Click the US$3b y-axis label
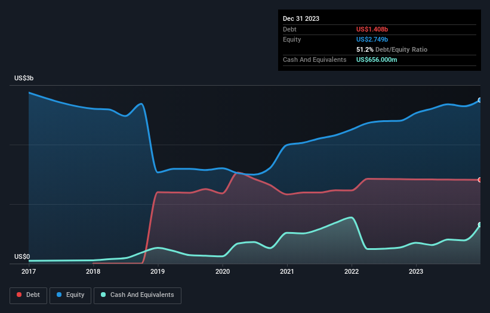Screen dimensions: 490x313 24,78
